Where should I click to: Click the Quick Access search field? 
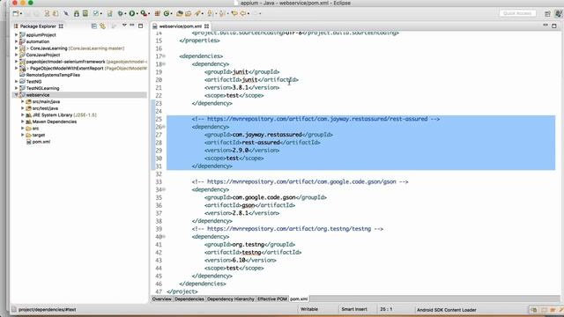[517, 13]
